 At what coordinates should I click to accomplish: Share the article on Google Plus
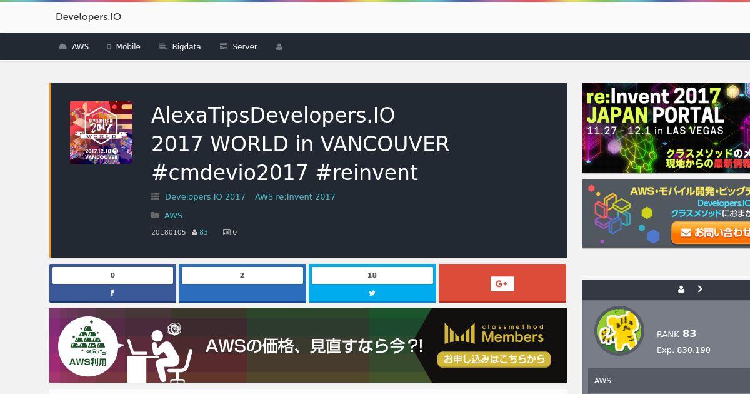502,283
